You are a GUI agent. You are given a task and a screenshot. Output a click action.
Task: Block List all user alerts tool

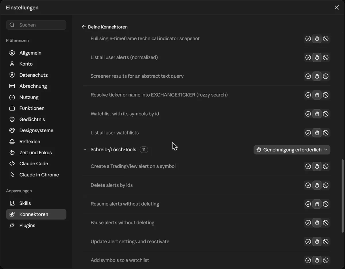(x=326, y=57)
